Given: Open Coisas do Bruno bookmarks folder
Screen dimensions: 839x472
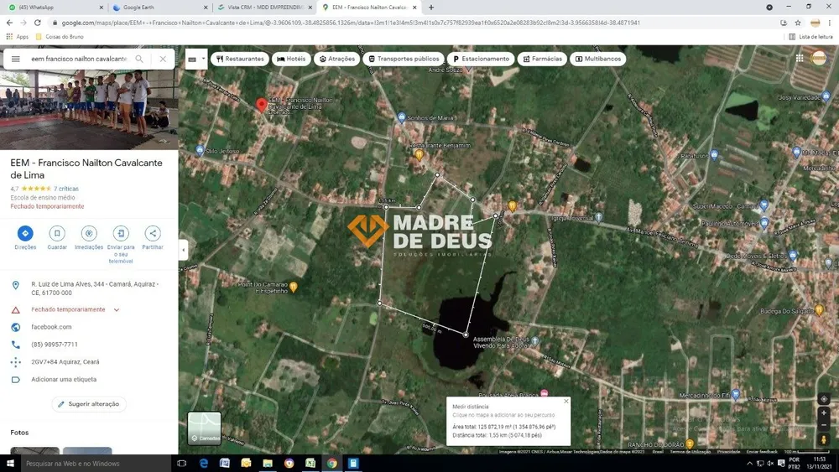Looking at the screenshot, I should (x=60, y=37).
